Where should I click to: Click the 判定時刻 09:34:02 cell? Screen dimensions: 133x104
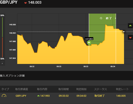point(81,96)
